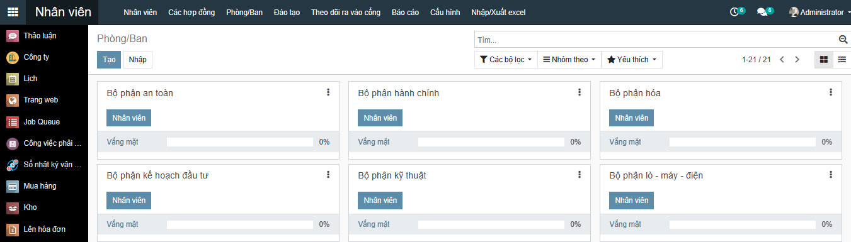851x242 pixels.
Task: Expand the Nhóm theo dropdown
Action: point(569,60)
